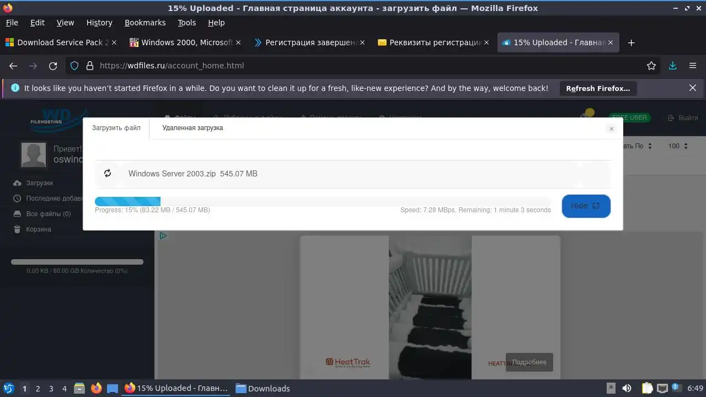Click the blue Hide button
The height and width of the screenshot is (397, 706).
click(x=586, y=206)
